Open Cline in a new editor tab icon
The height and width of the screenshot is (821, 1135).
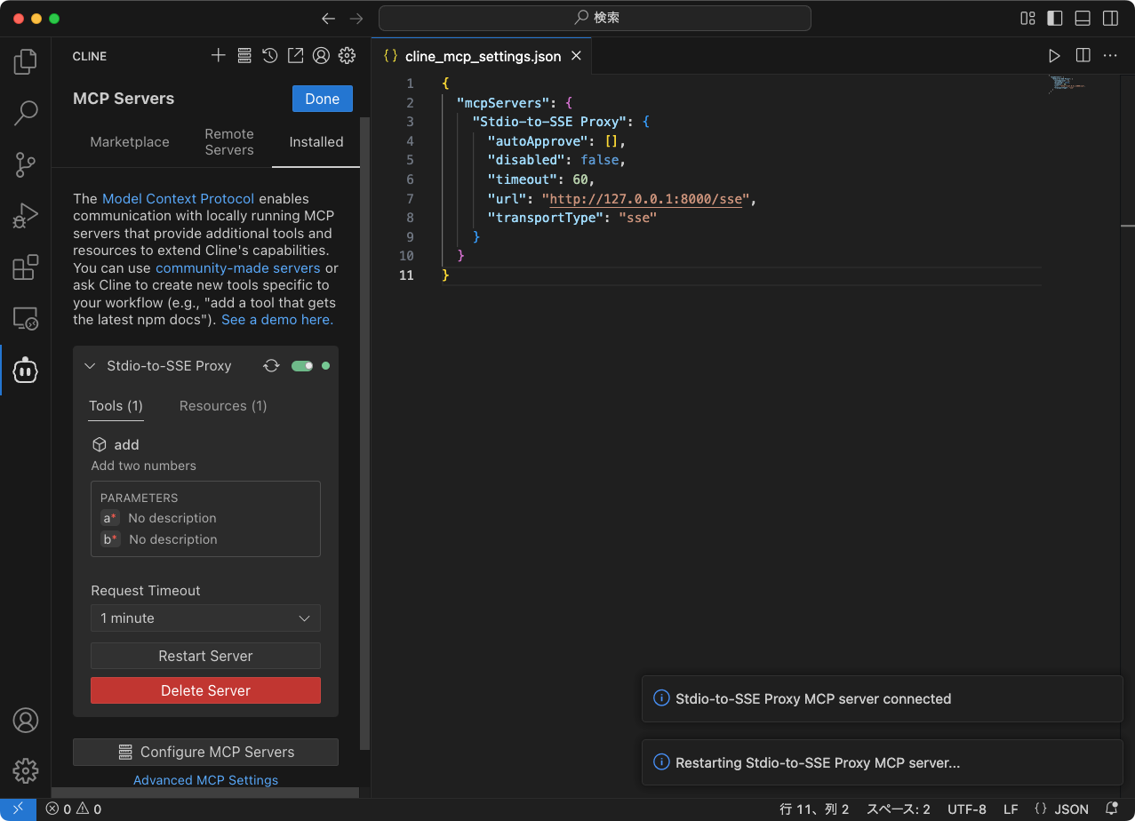pos(295,55)
